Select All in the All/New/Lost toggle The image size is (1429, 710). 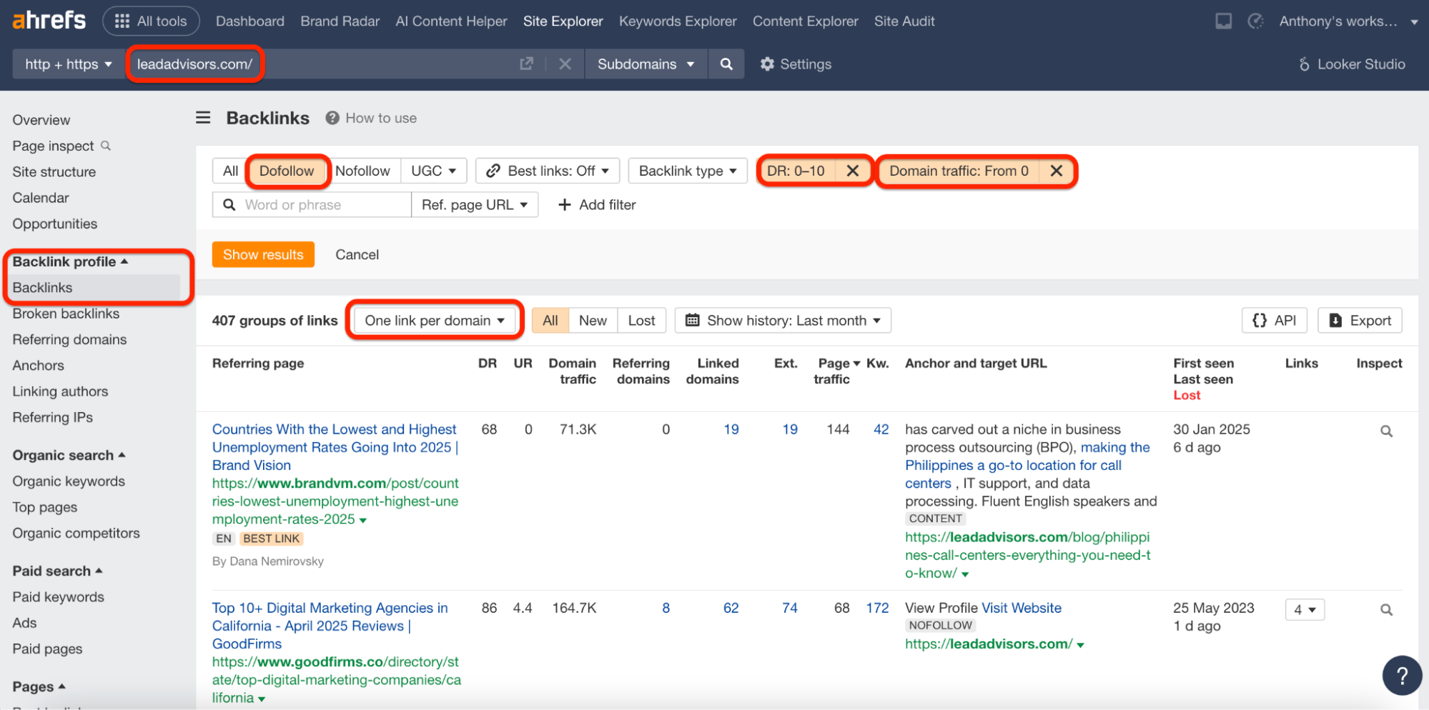(x=550, y=321)
